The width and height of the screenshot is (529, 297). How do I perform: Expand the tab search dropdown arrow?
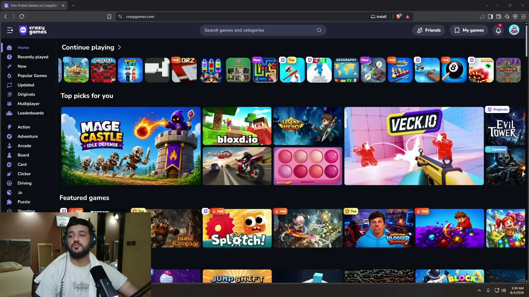click(x=487, y=5)
